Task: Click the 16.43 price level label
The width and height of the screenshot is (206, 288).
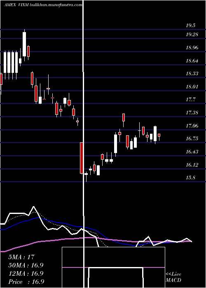Action: 192,151
